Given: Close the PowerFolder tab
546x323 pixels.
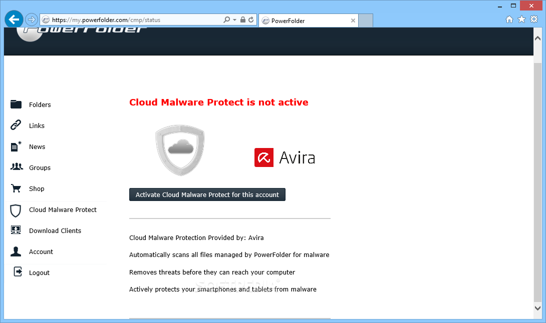Looking at the screenshot, I should (x=353, y=20).
